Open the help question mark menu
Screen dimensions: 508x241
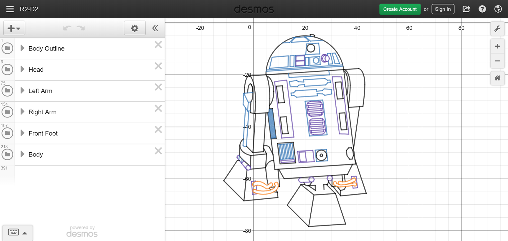coord(482,9)
